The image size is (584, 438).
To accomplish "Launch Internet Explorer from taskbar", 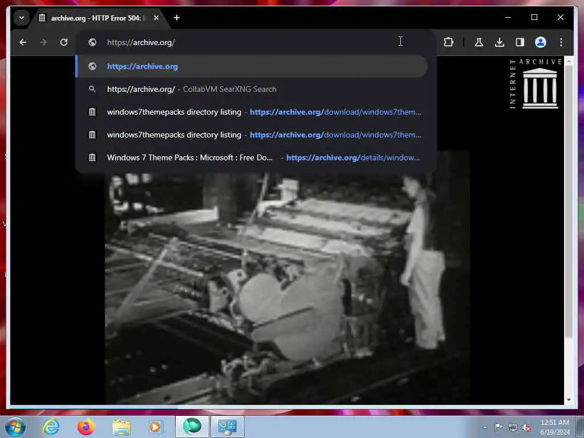I will coord(51,427).
